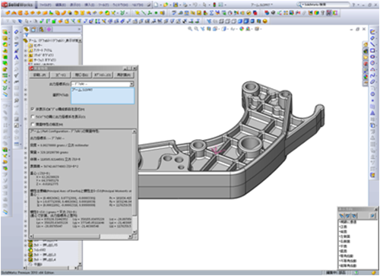Click Zoom to Fit magnifier in view toolbar
Screen dimensions: 380x276
point(190,29)
